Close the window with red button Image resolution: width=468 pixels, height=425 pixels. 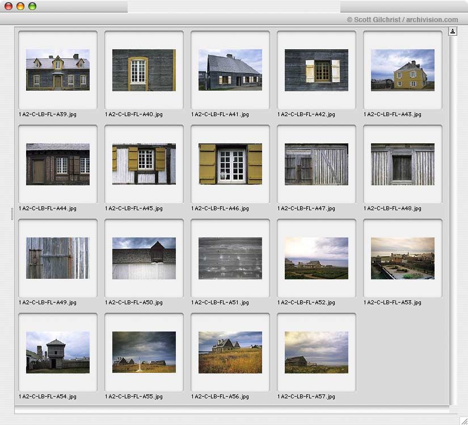(x=9, y=6)
